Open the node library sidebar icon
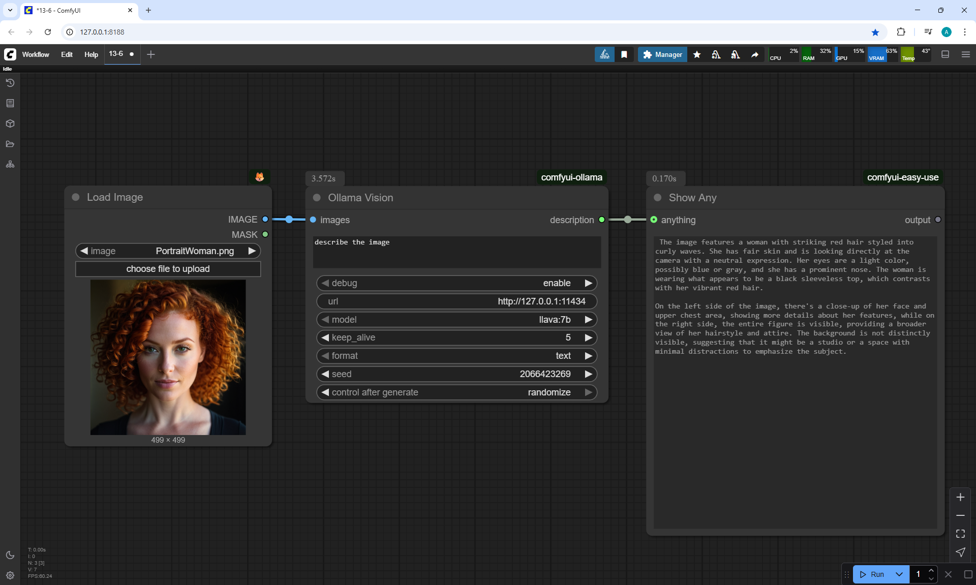The height and width of the screenshot is (585, 976). click(10, 103)
